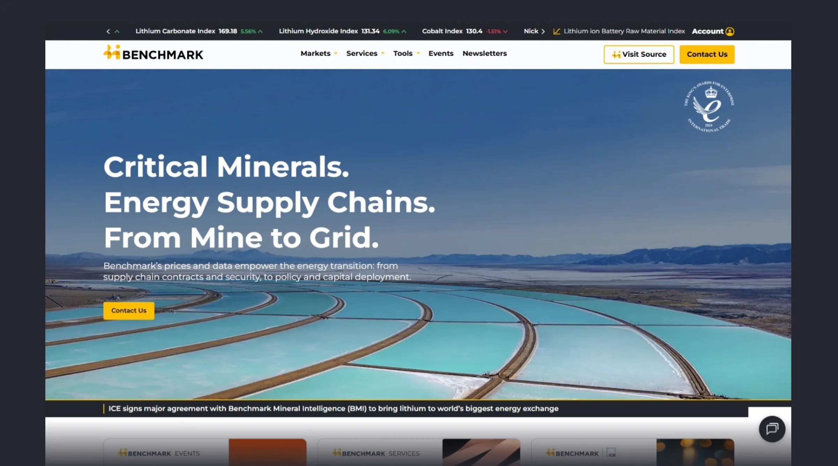Click the Account user profile icon
This screenshot has height=466, width=838.
coord(730,31)
